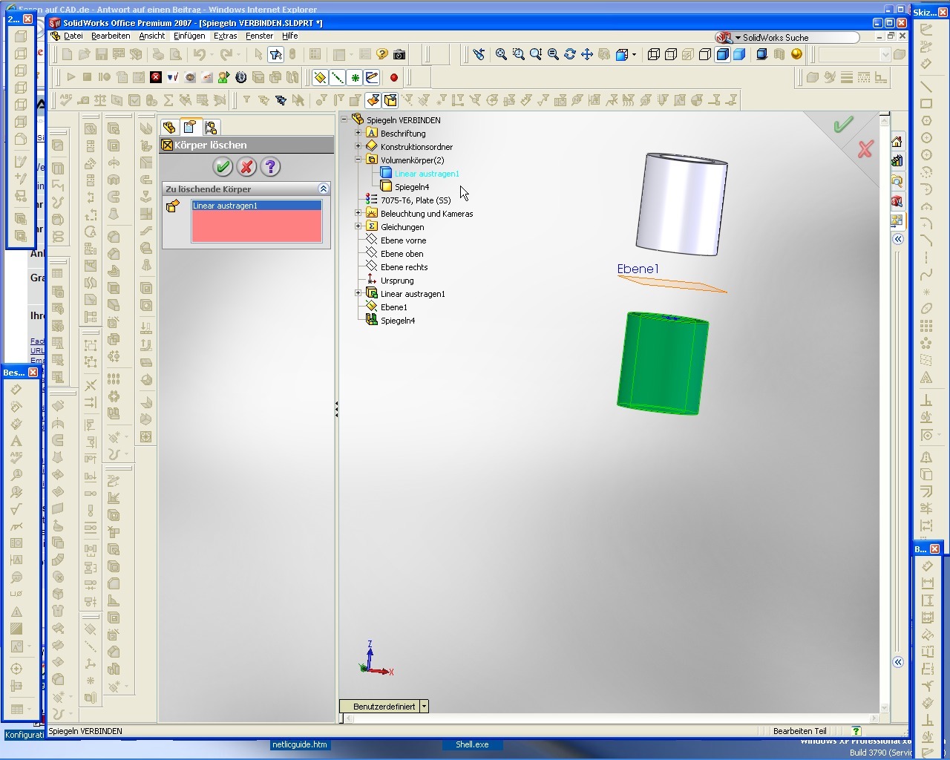Select Ursprung in feature tree
This screenshot has height=760, width=950.
pyautogui.click(x=397, y=281)
